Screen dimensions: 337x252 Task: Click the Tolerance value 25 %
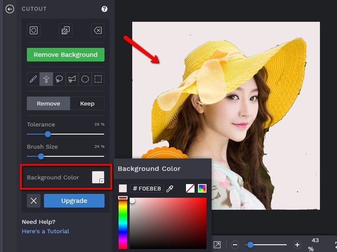tap(99, 124)
